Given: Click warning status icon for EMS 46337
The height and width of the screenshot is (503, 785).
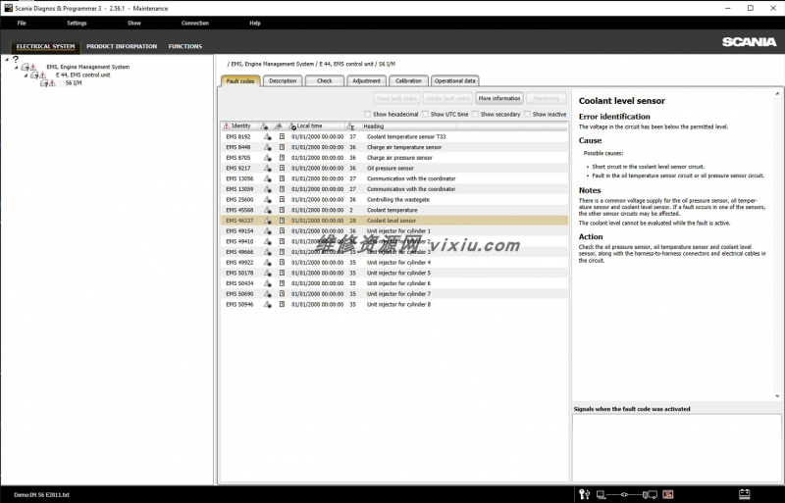Looking at the screenshot, I should [267, 221].
